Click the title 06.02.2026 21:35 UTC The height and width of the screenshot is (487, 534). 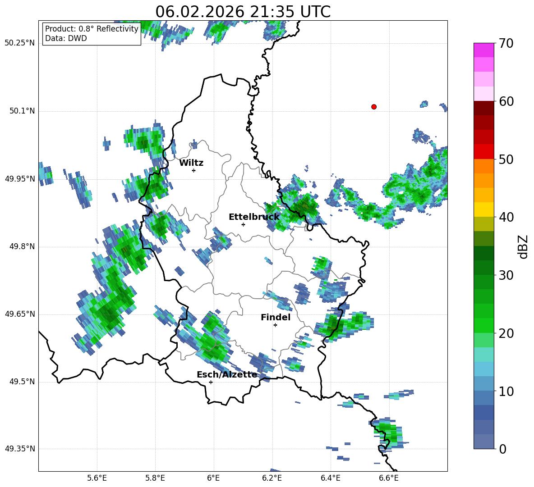(243, 12)
